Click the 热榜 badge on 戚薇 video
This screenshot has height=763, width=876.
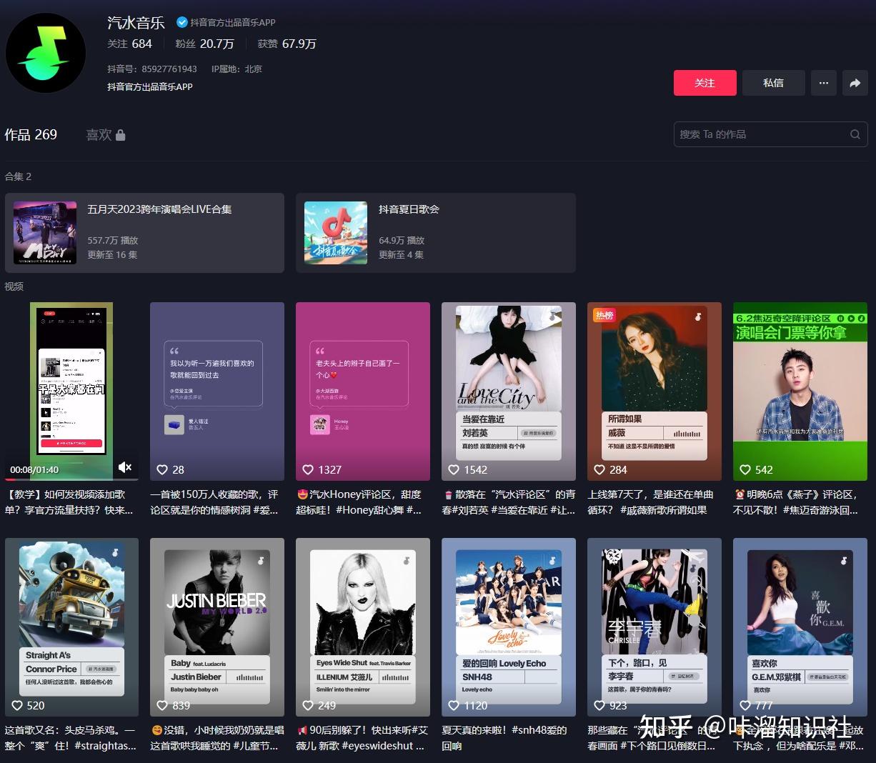(x=604, y=315)
